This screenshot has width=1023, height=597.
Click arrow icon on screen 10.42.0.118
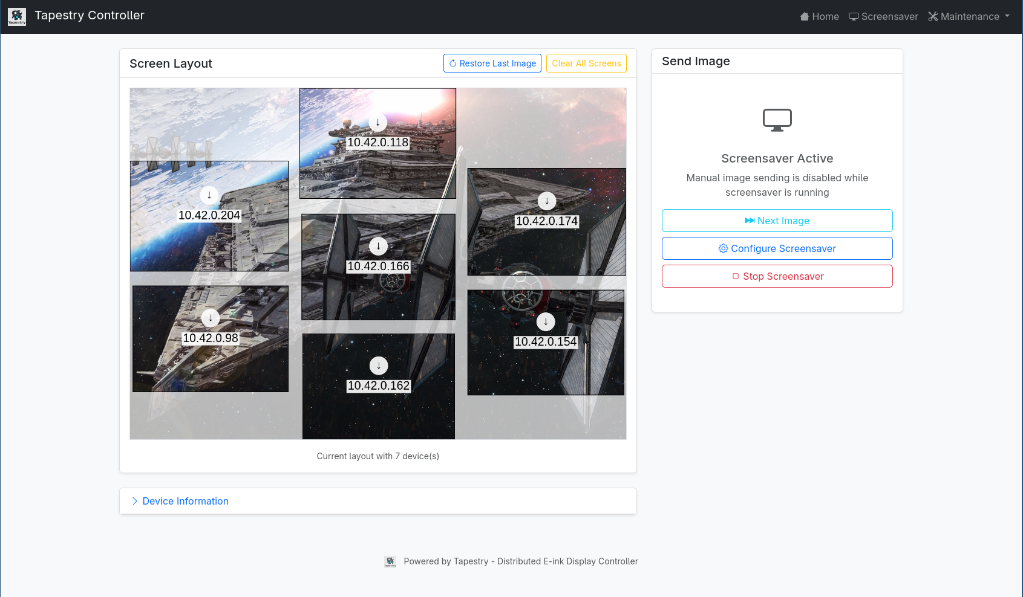(378, 123)
